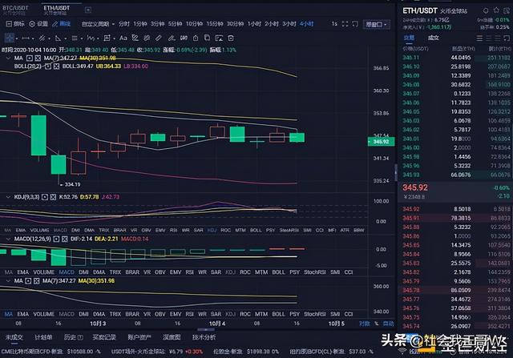513x358 pixels.
Task: Select the Aa text annotation tool
Action: (x=123, y=38)
